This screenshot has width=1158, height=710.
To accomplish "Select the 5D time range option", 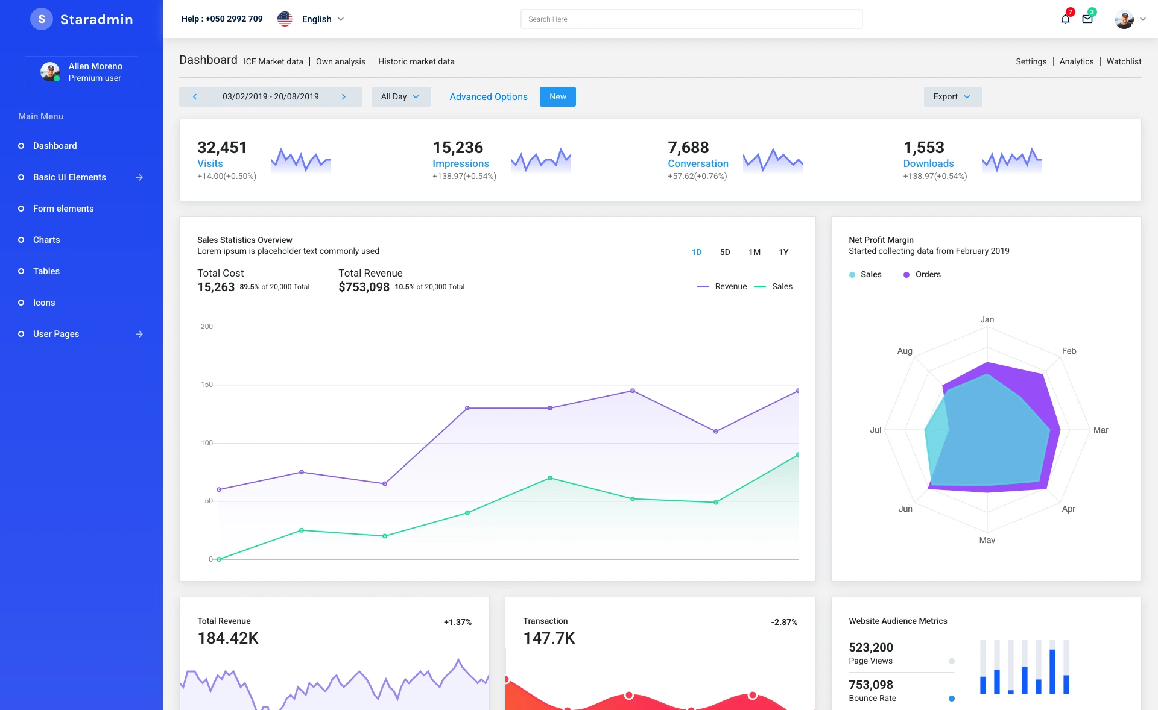I will tap(725, 253).
